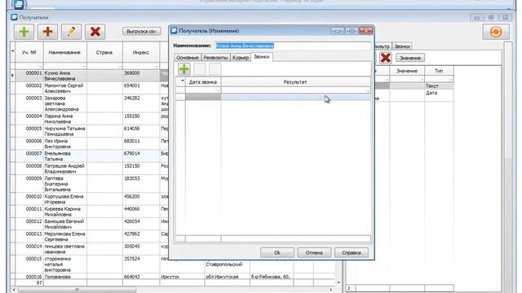This screenshot has height=293, width=522.
Task: Click the Тип column header in right panel
Action: 439,71
